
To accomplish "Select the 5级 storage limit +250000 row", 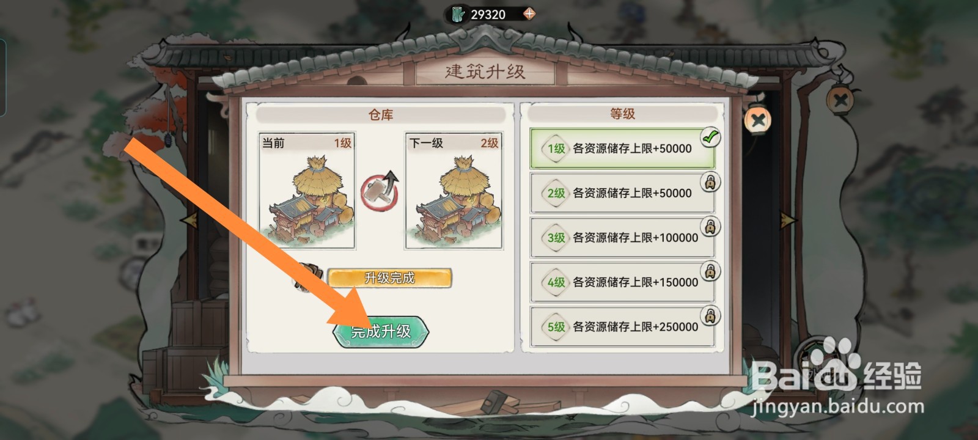I will click(622, 327).
